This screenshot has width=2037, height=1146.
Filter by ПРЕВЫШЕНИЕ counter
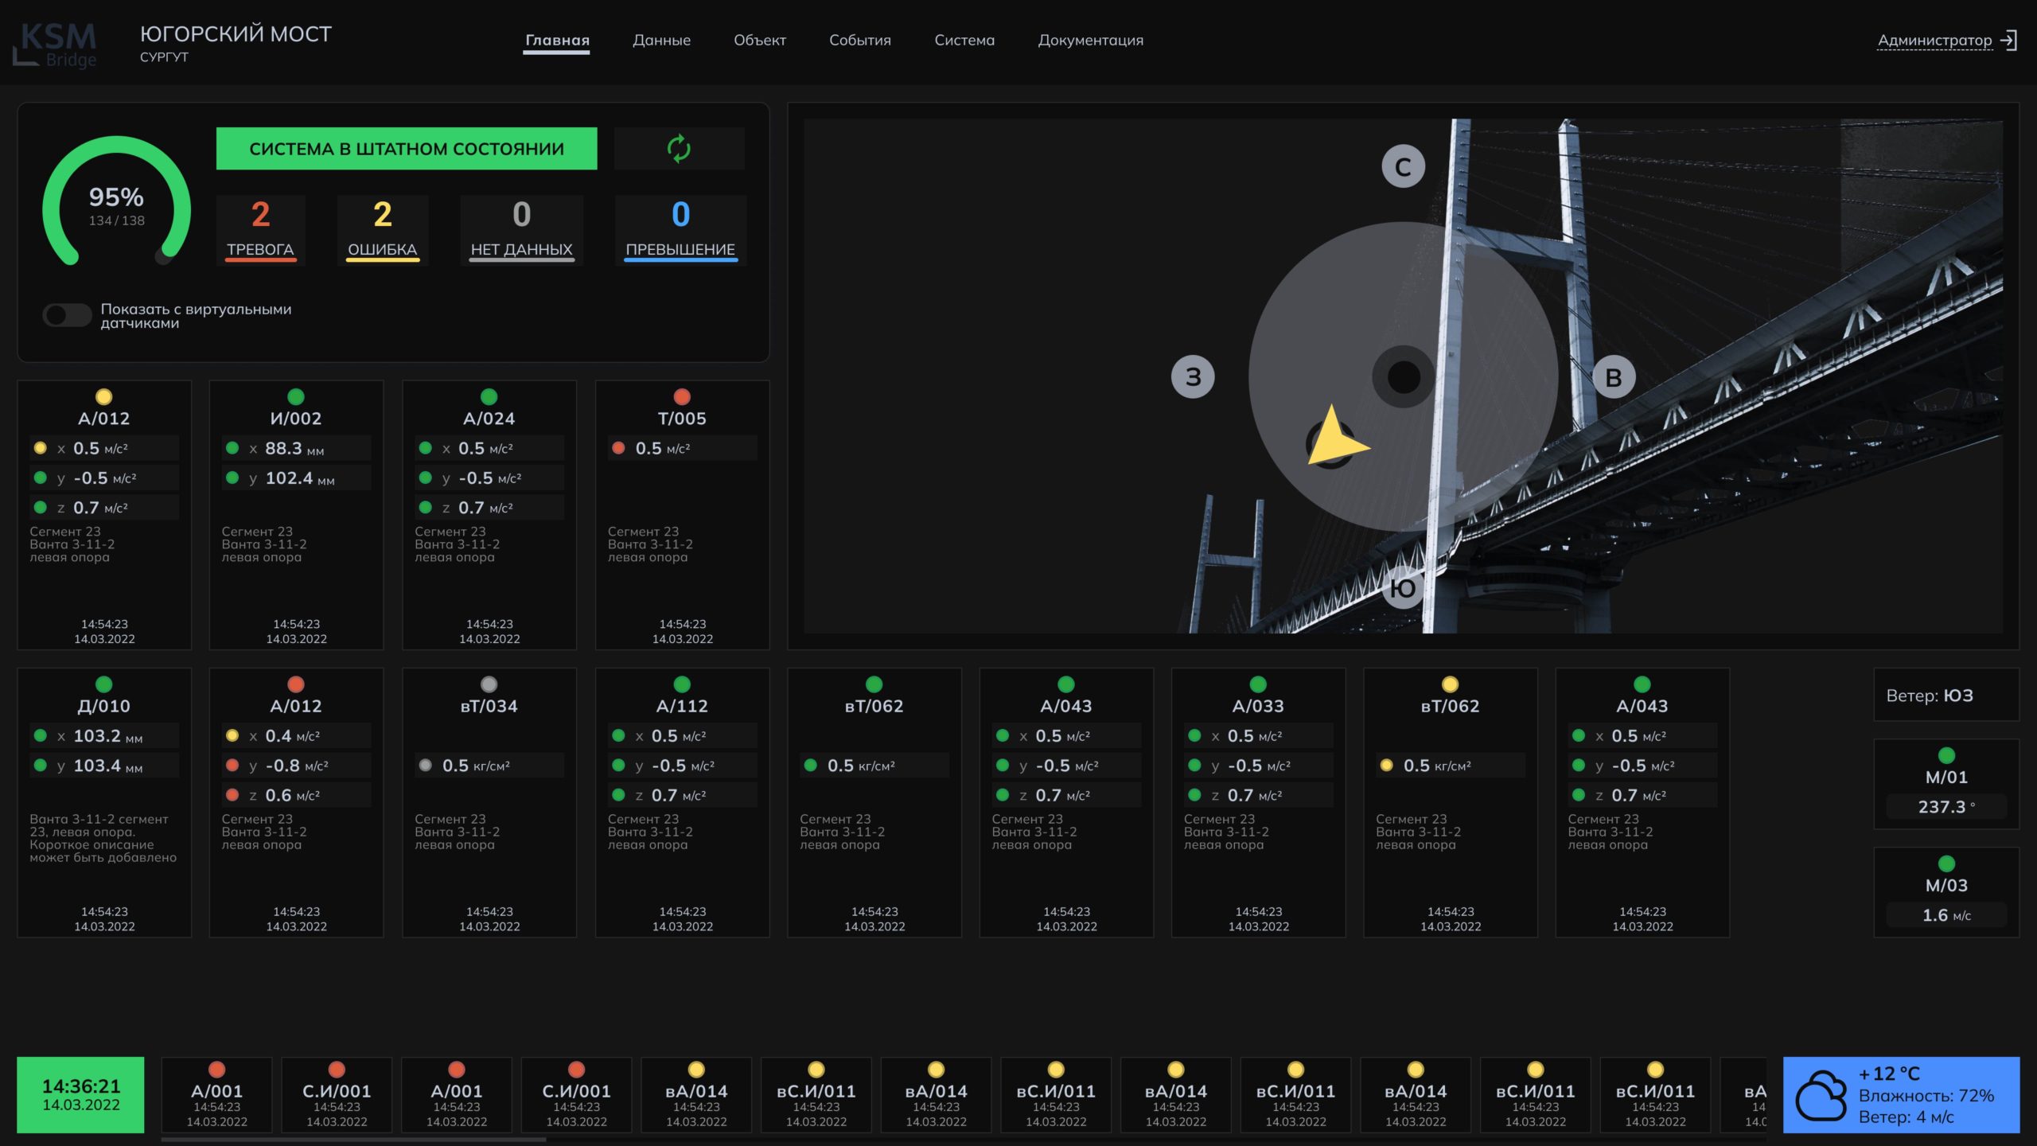(680, 230)
